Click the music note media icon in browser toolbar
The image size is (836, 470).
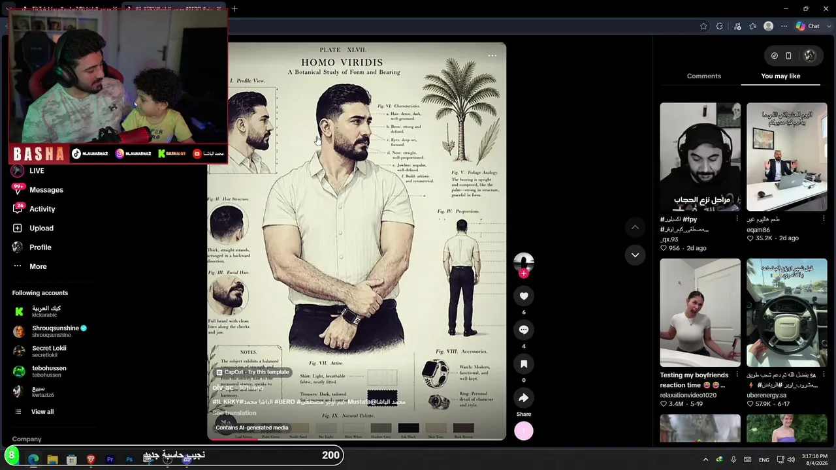point(737,26)
